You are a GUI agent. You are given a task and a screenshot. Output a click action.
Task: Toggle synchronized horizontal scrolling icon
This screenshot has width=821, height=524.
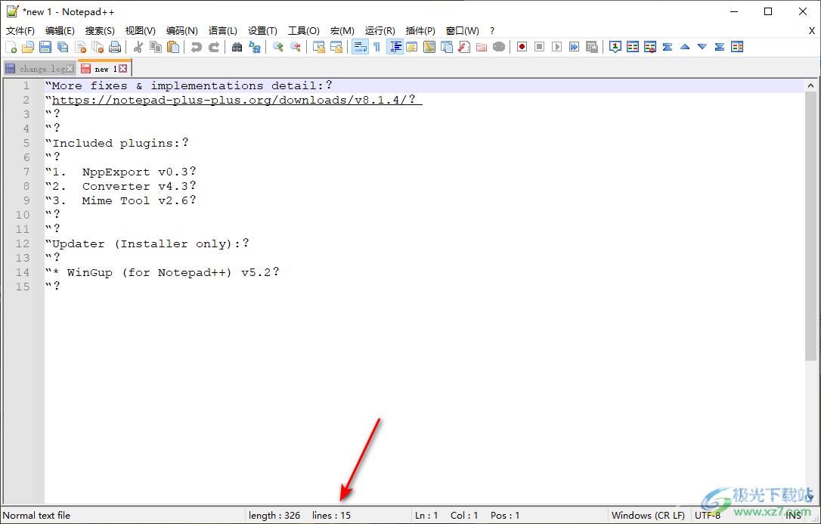tap(336, 47)
